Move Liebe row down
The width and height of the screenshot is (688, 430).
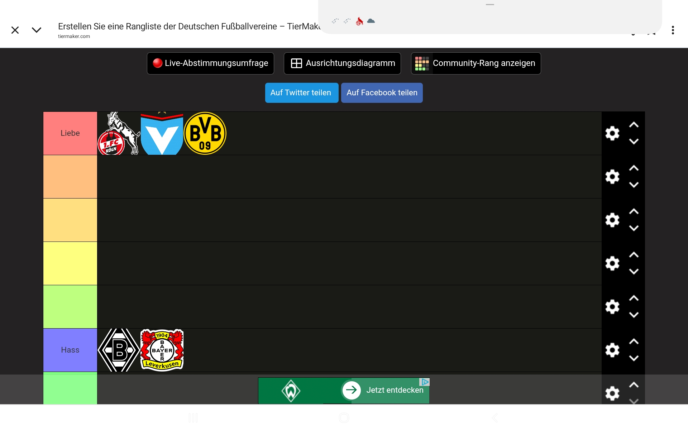[634, 142]
